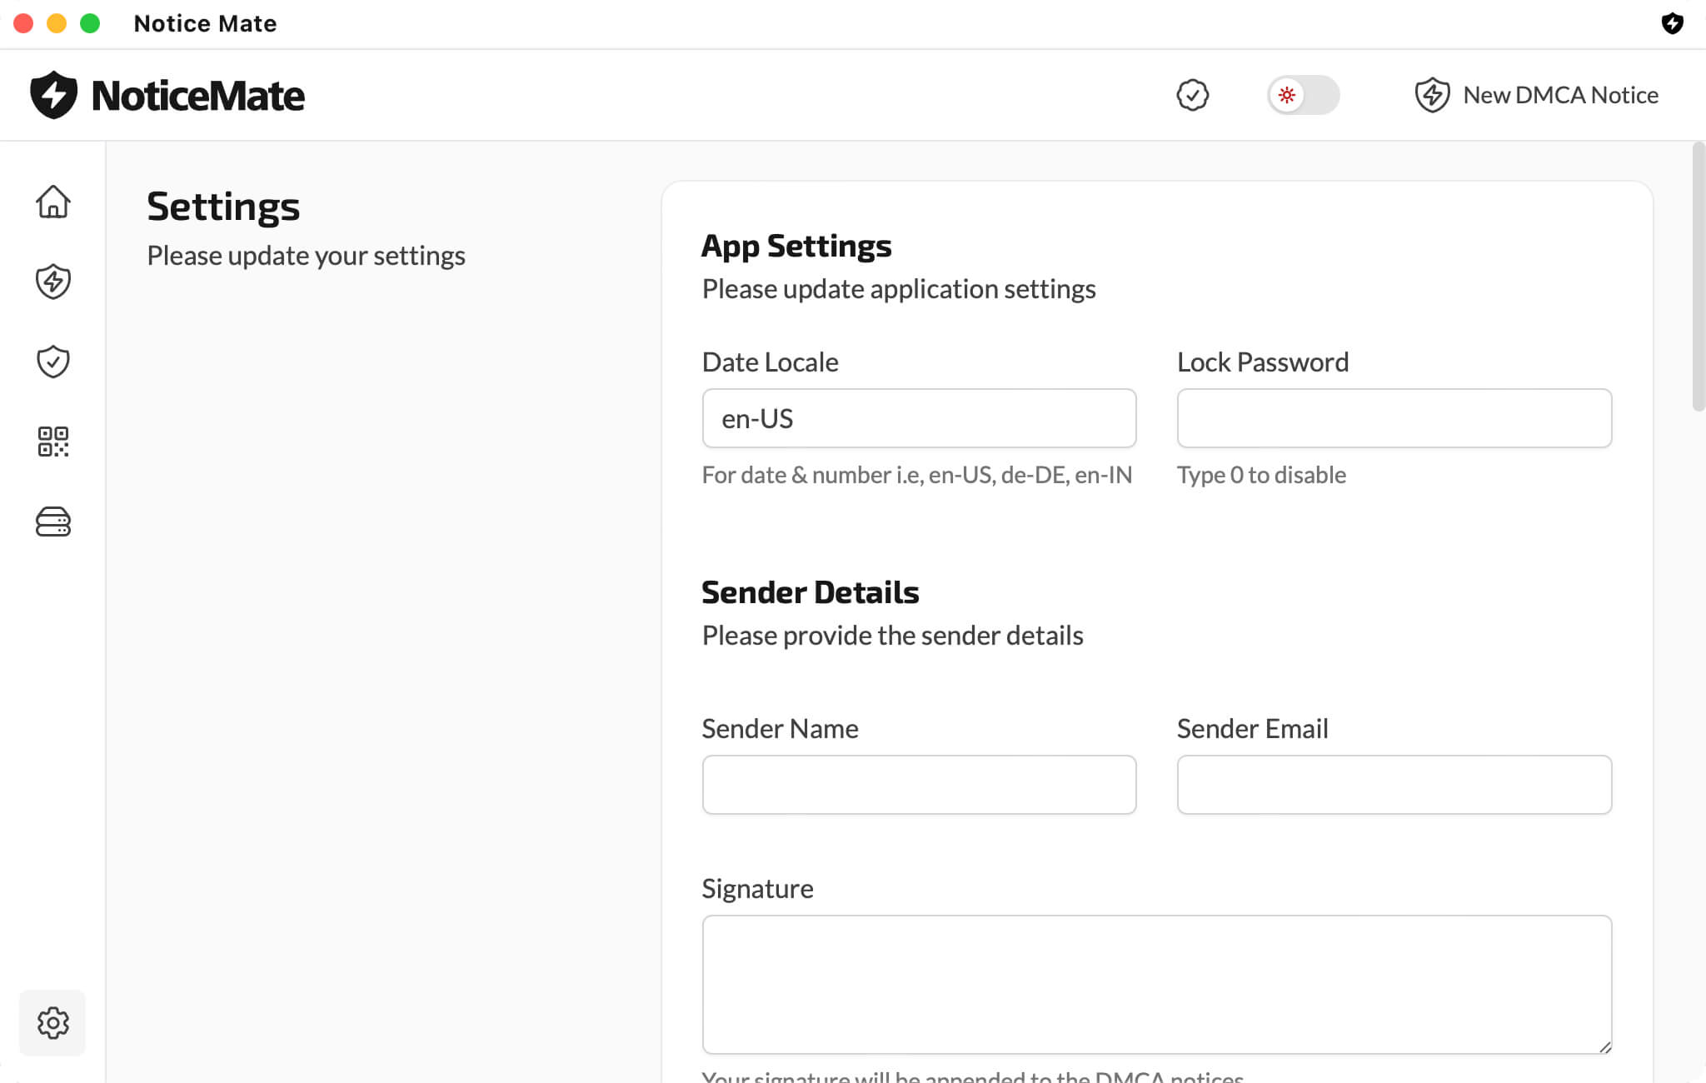Click the NoticeMate shield logo
Image resolution: width=1706 pixels, height=1083 pixels.
52,94
